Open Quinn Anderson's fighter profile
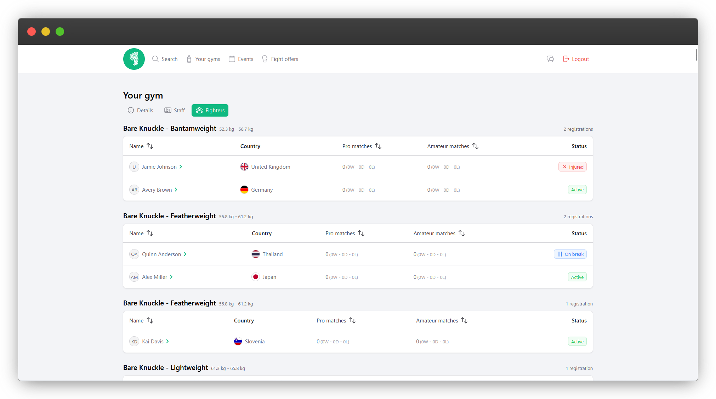This screenshot has width=716, height=399. (164, 254)
